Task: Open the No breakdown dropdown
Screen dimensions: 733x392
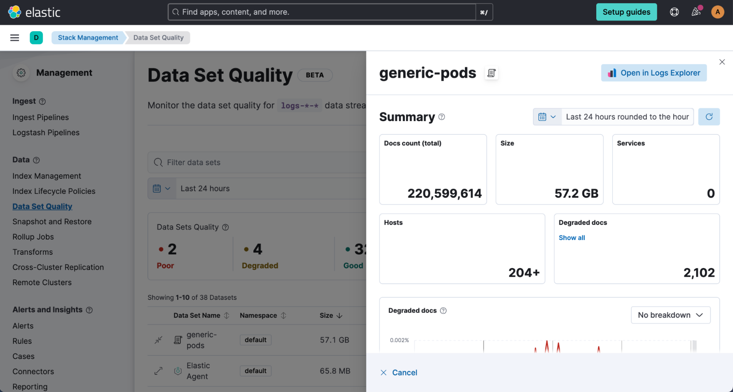Action: (670, 315)
